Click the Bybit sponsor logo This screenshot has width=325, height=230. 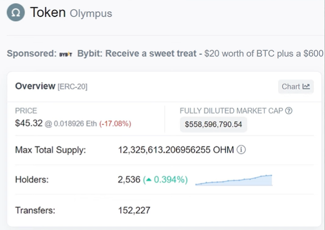[x=66, y=54]
